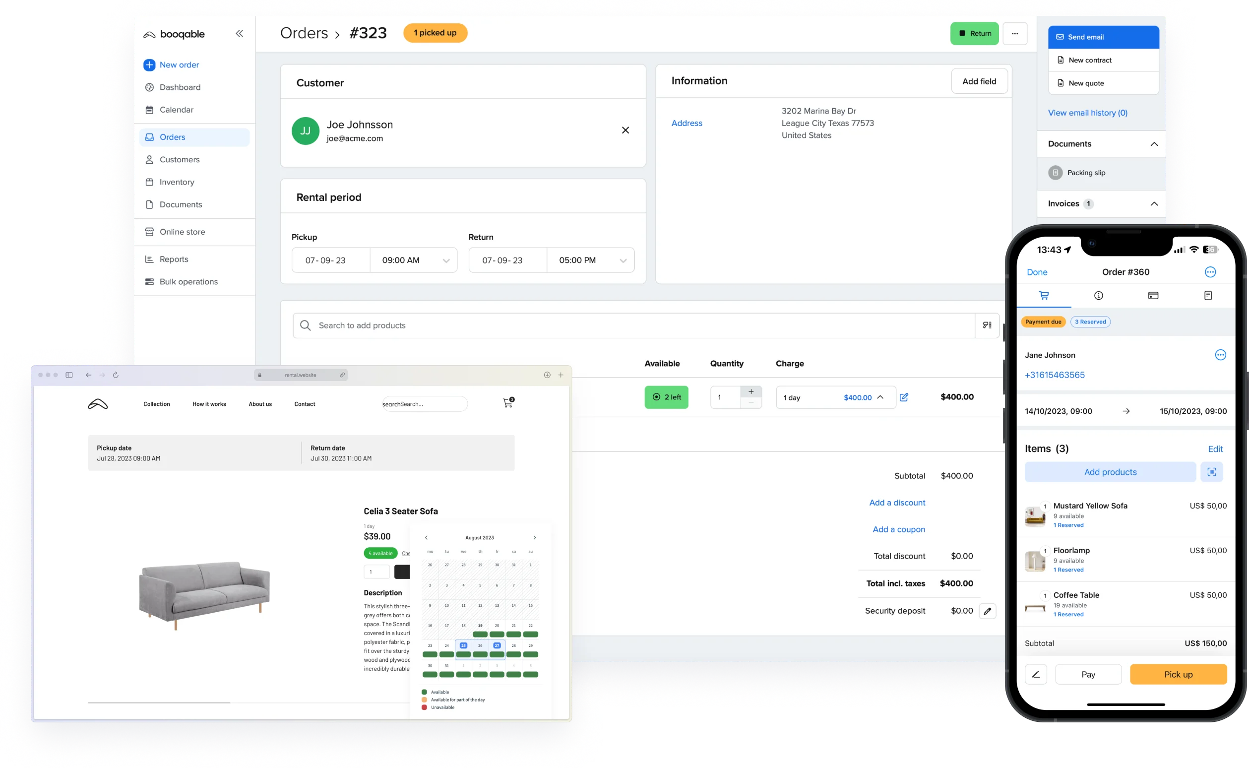Click the ellipsis menu icon on Order #323

tap(1015, 33)
